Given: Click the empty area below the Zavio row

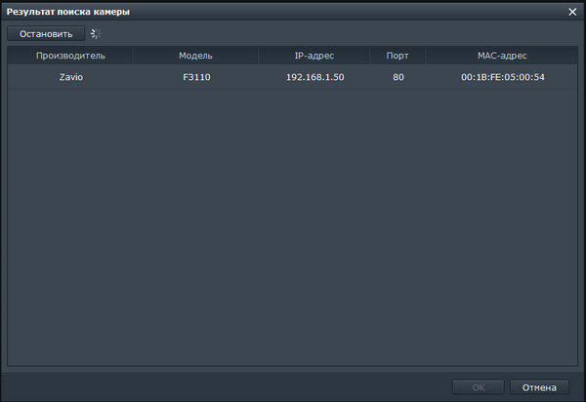Looking at the screenshot, I should [x=293, y=224].
